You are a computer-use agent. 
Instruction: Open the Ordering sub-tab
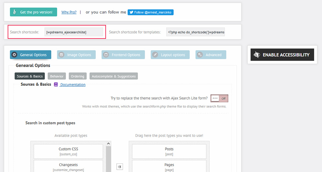[x=78, y=76]
